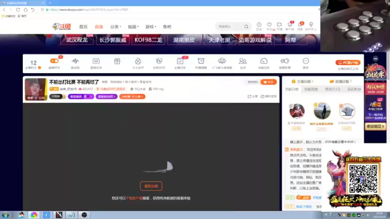The width and height of the screenshot is (390, 219).
Task: Select 直播 in the site navigation
Action: point(99,27)
